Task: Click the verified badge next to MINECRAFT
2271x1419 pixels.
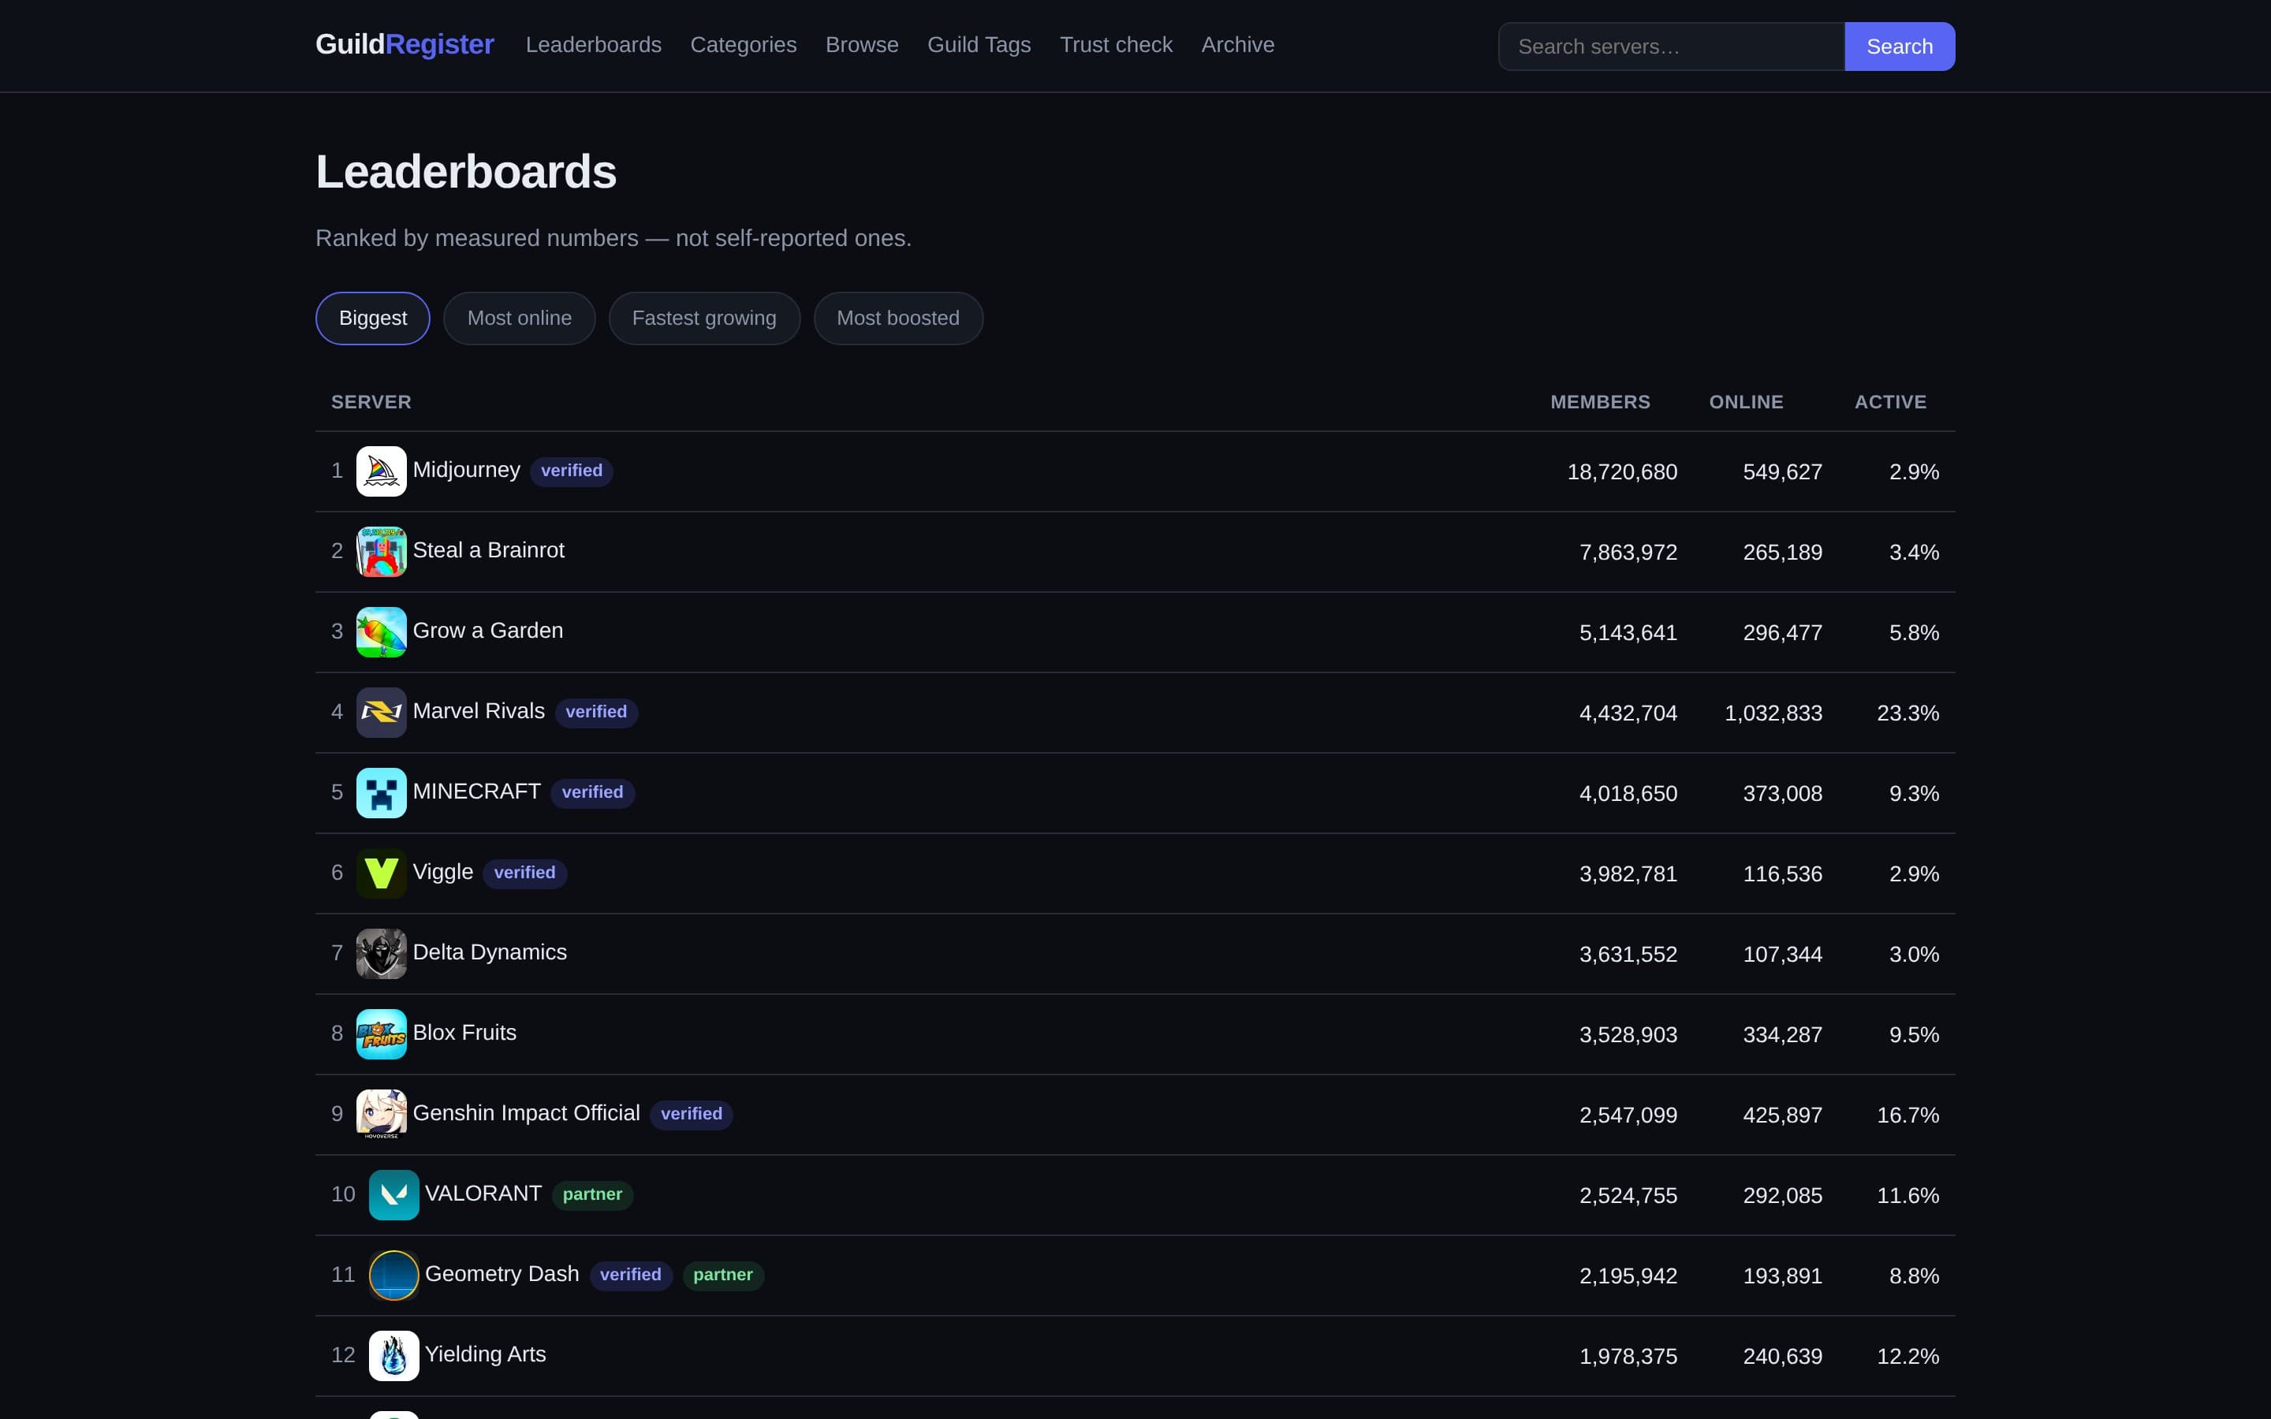Action: pyautogui.click(x=592, y=793)
